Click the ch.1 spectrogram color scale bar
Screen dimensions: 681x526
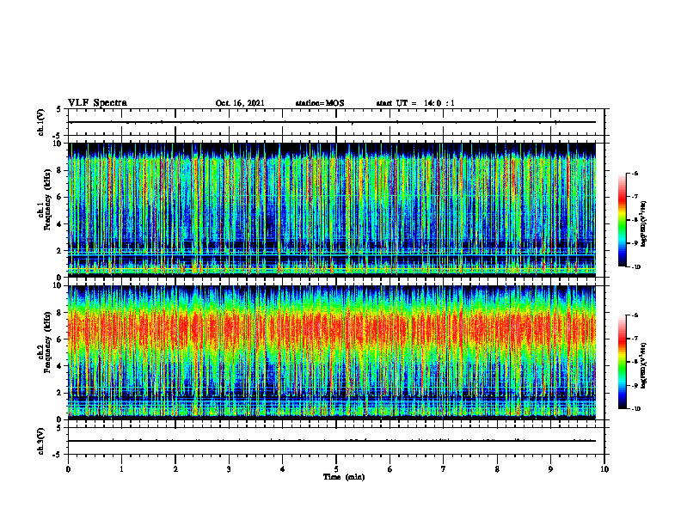tap(622, 220)
